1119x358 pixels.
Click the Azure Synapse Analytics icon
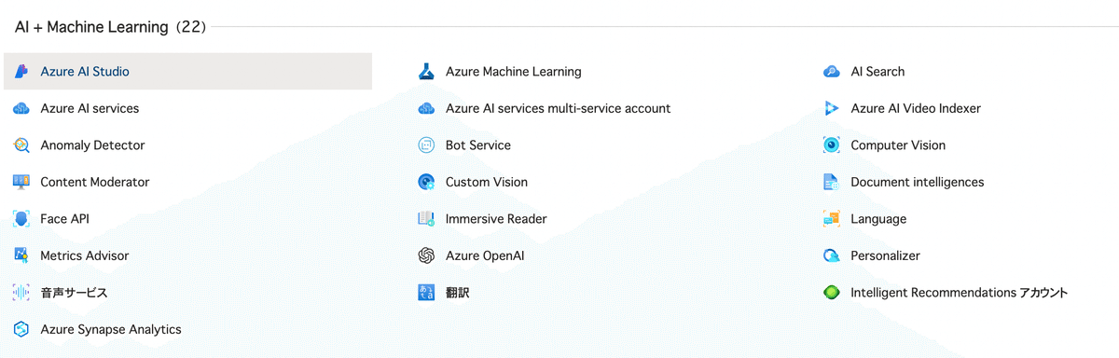pyautogui.click(x=21, y=329)
